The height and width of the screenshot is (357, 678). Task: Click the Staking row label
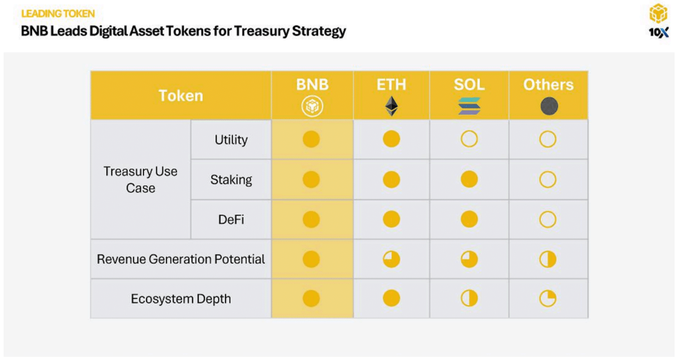click(x=231, y=179)
